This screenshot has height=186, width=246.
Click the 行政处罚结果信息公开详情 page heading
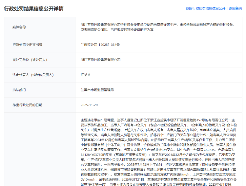pyautogui.click(x=33, y=9)
